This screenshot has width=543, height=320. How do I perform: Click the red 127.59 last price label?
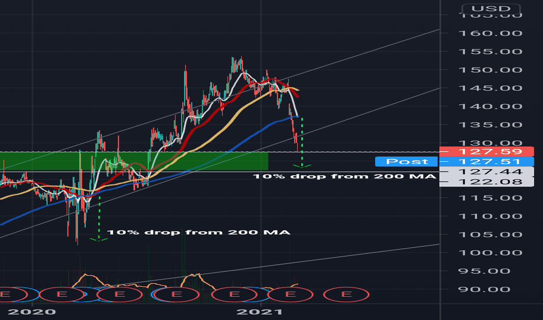[x=486, y=151]
